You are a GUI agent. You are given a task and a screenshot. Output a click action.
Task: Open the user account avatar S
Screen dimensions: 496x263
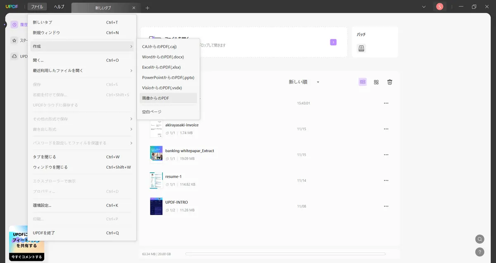[440, 7]
